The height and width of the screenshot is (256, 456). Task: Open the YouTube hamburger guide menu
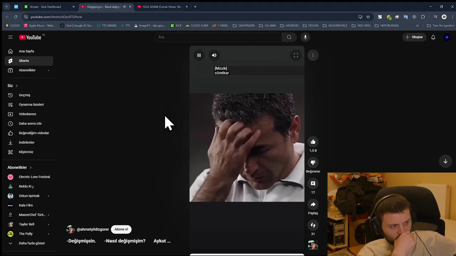(x=10, y=37)
